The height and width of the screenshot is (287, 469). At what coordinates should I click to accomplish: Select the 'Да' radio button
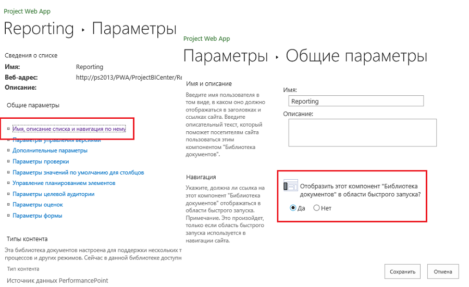tap(293, 208)
